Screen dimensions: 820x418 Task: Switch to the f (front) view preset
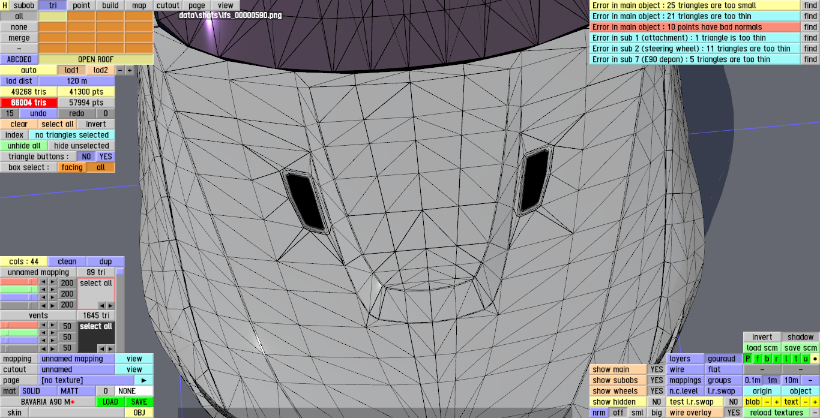pyautogui.click(x=758, y=359)
